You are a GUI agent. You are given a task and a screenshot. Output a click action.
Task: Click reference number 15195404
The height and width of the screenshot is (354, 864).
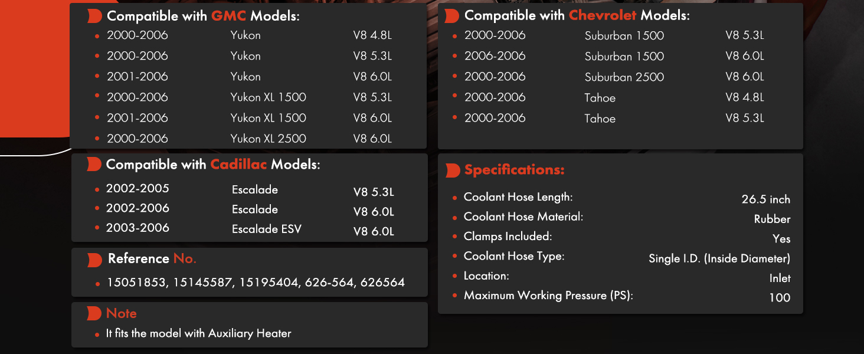[269, 283]
